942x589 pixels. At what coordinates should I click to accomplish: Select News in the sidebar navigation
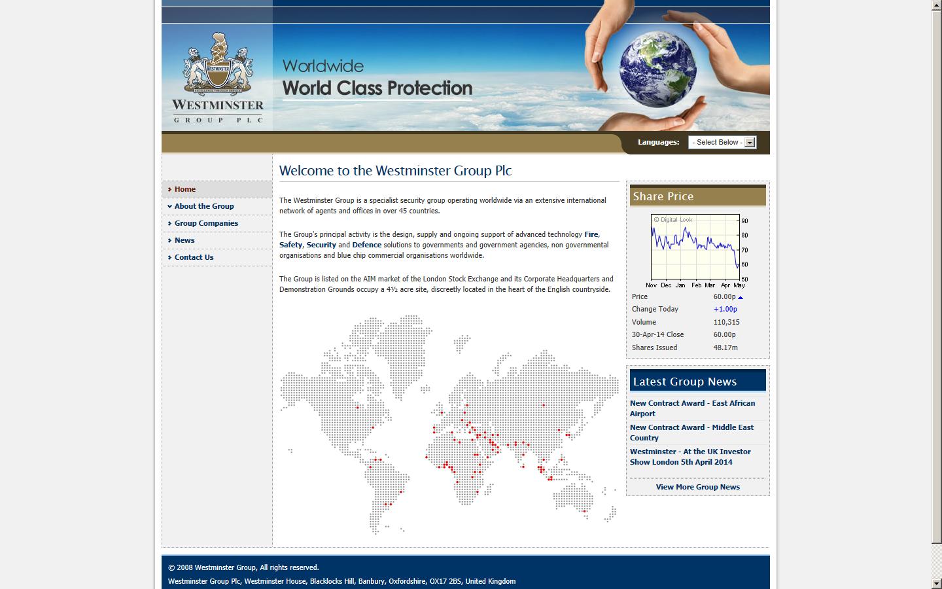click(x=185, y=241)
